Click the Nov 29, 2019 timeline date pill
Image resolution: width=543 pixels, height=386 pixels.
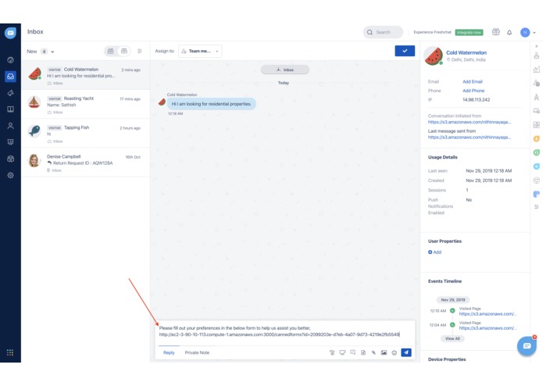click(453, 300)
